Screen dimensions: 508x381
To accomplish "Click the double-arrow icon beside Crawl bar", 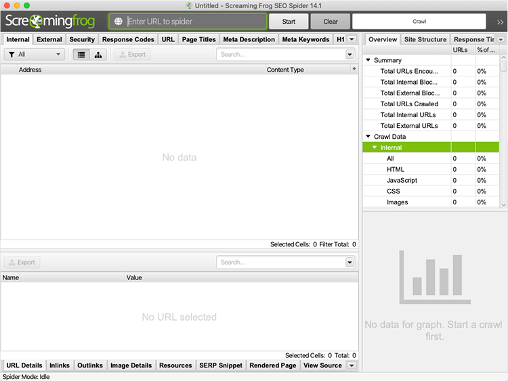I will pyautogui.click(x=500, y=22).
